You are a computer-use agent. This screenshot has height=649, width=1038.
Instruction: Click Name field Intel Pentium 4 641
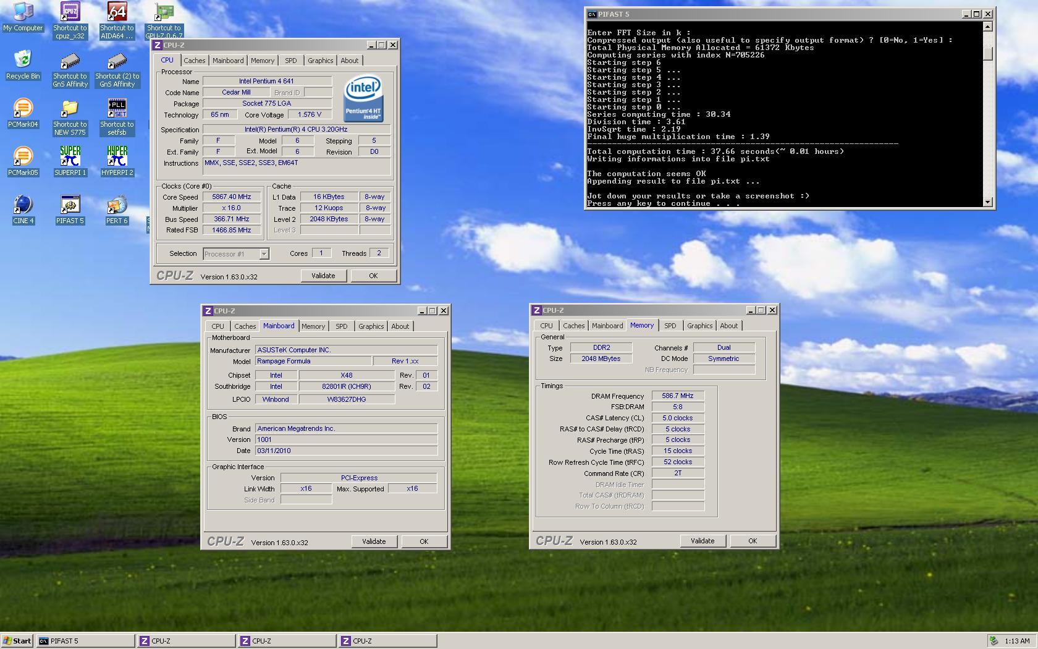(267, 82)
